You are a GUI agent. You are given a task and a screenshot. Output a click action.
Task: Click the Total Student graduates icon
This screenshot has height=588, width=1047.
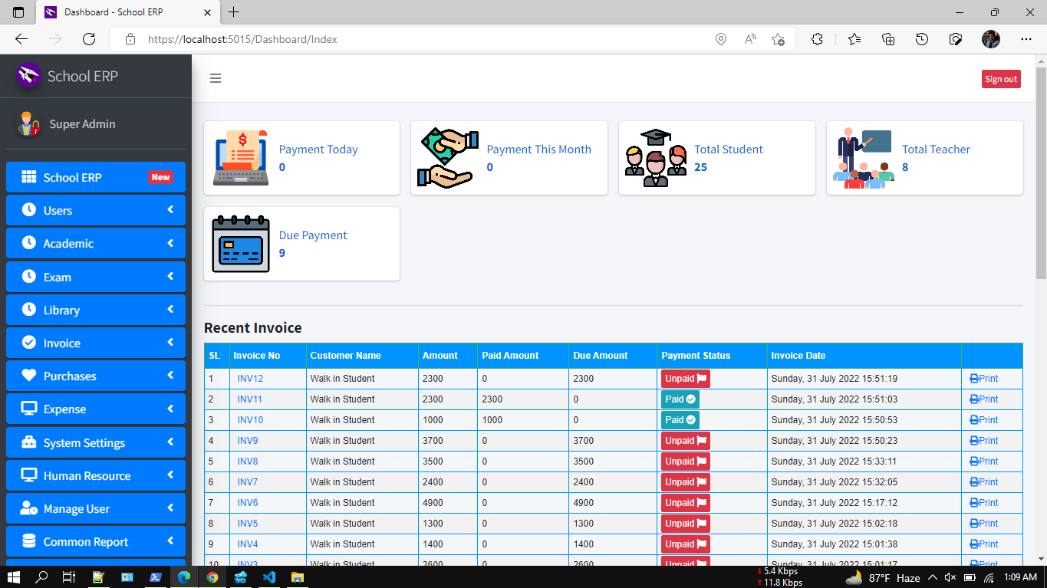pyautogui.click(x=655, y=157)
